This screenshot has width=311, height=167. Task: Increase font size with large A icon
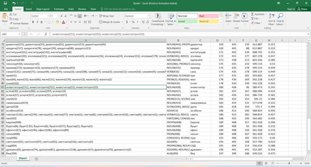pyautogui.click(x=61, y=16)
